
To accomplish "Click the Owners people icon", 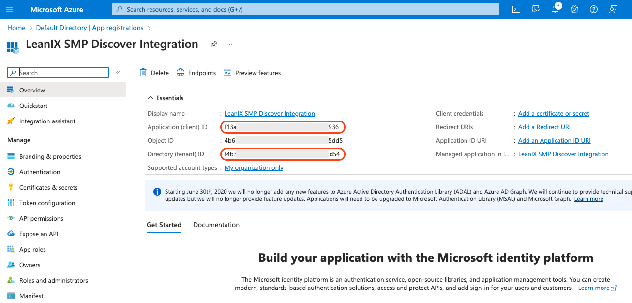I will point(11,265).
